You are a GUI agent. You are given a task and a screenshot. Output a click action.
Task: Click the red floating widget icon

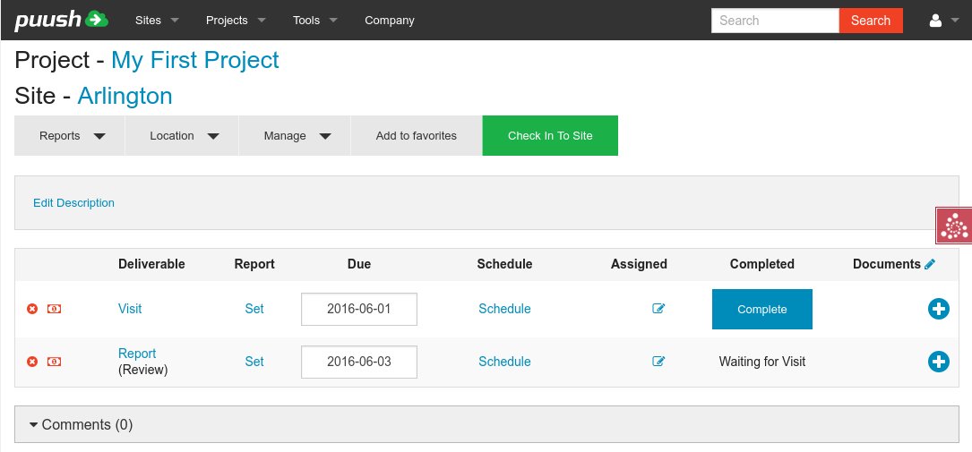click(x=954, y=226)
